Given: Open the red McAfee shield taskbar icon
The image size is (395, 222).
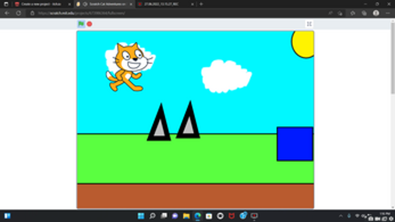Looking at the screenshot, I should pos(231,216).
